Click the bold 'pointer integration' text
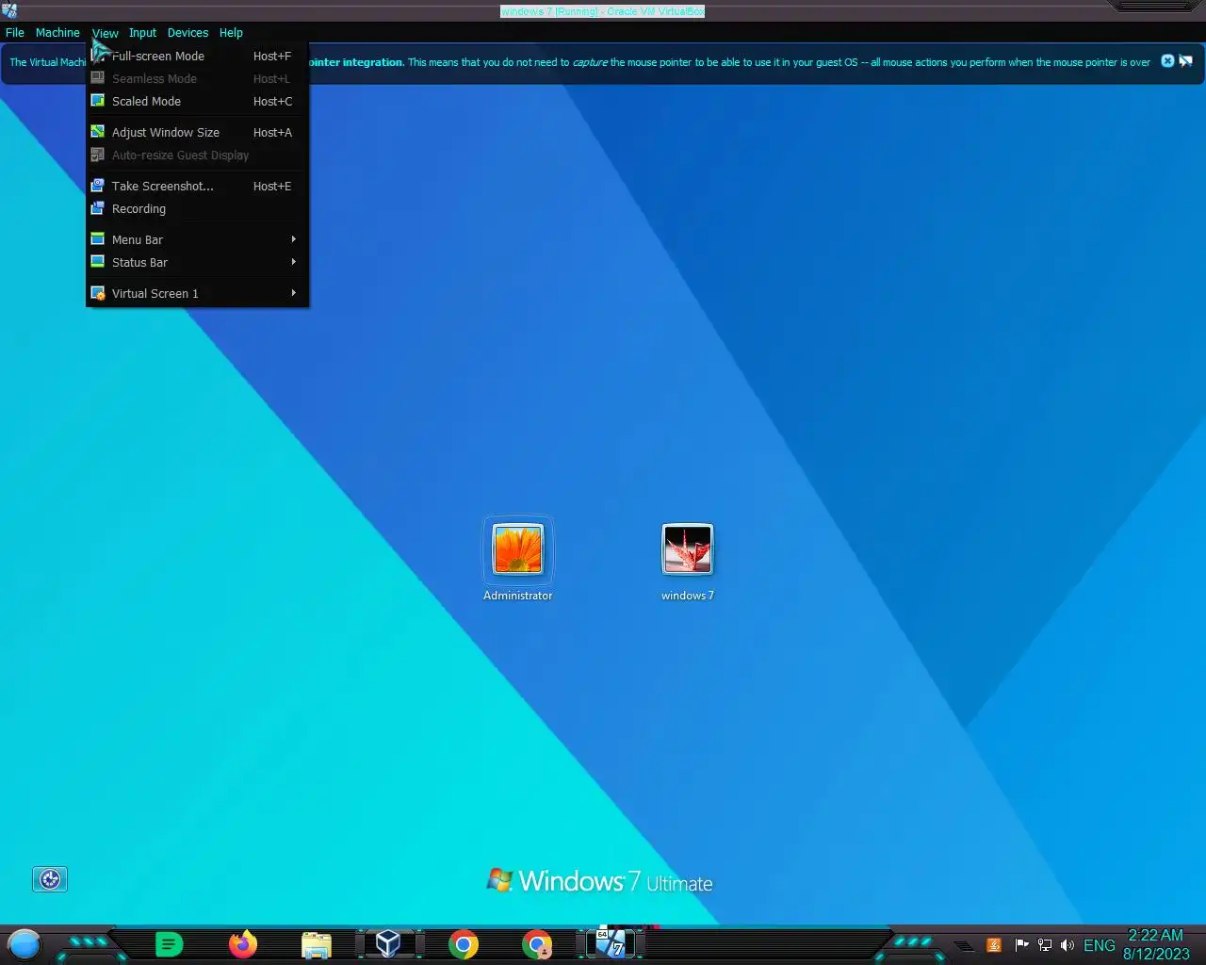The width and height of the screenshot is (1206, 965). coord(356,62)
